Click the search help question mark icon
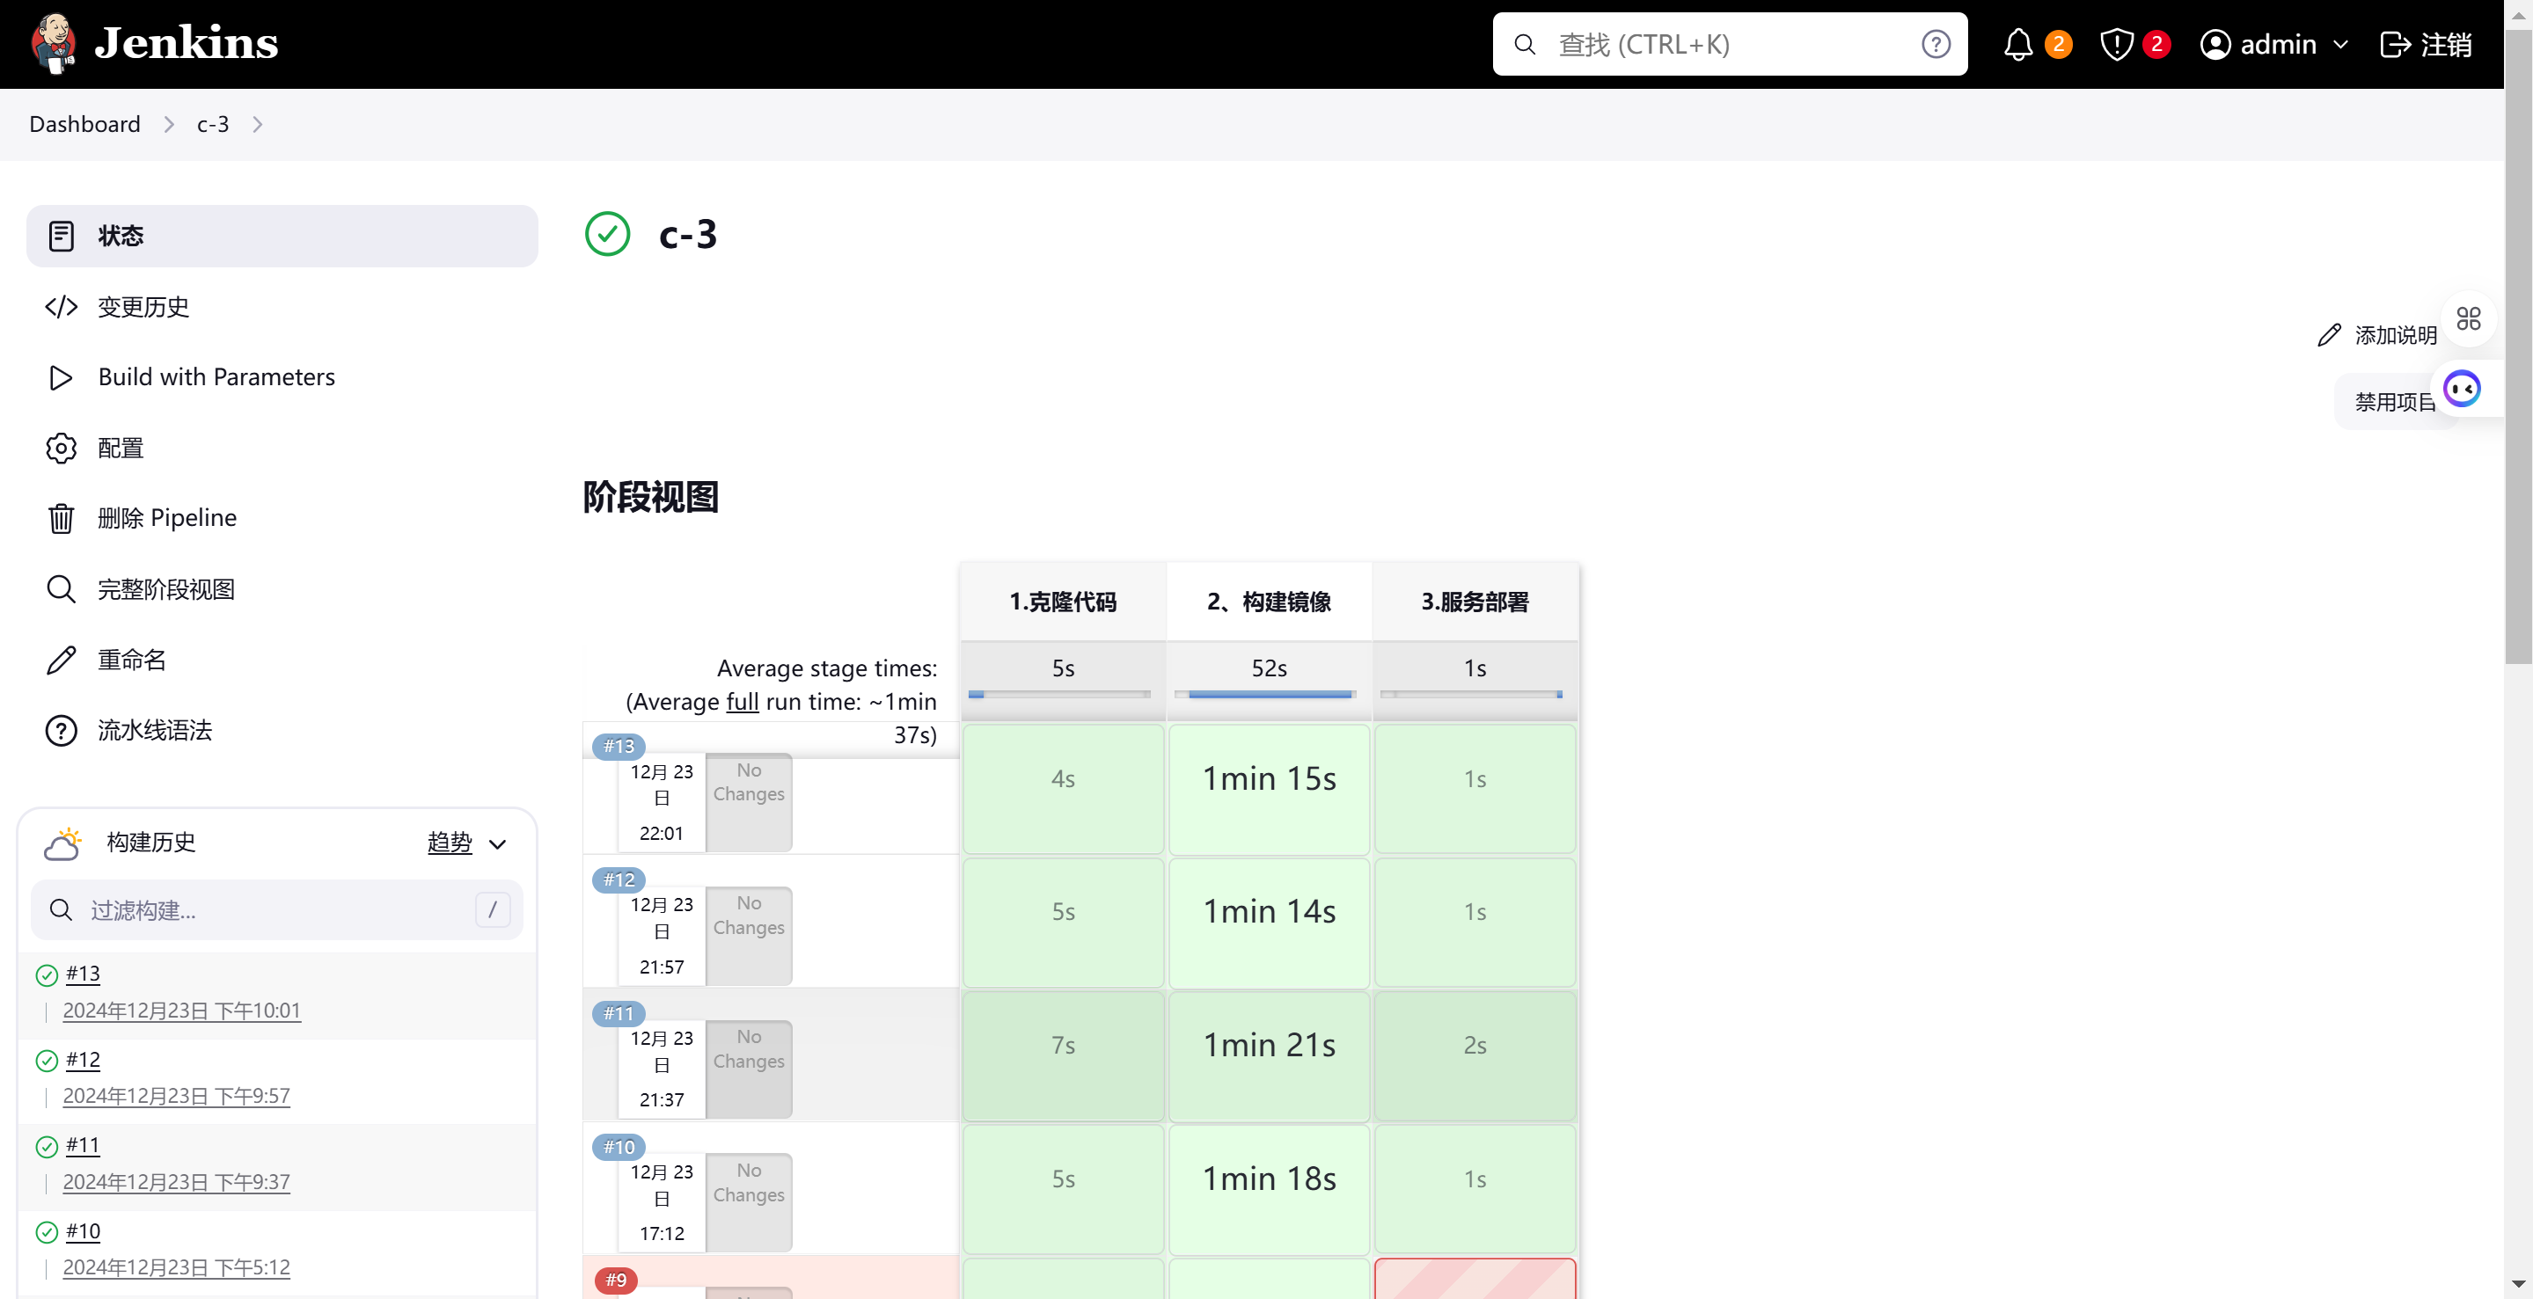The image size is (2533, 1299). 1935,44
